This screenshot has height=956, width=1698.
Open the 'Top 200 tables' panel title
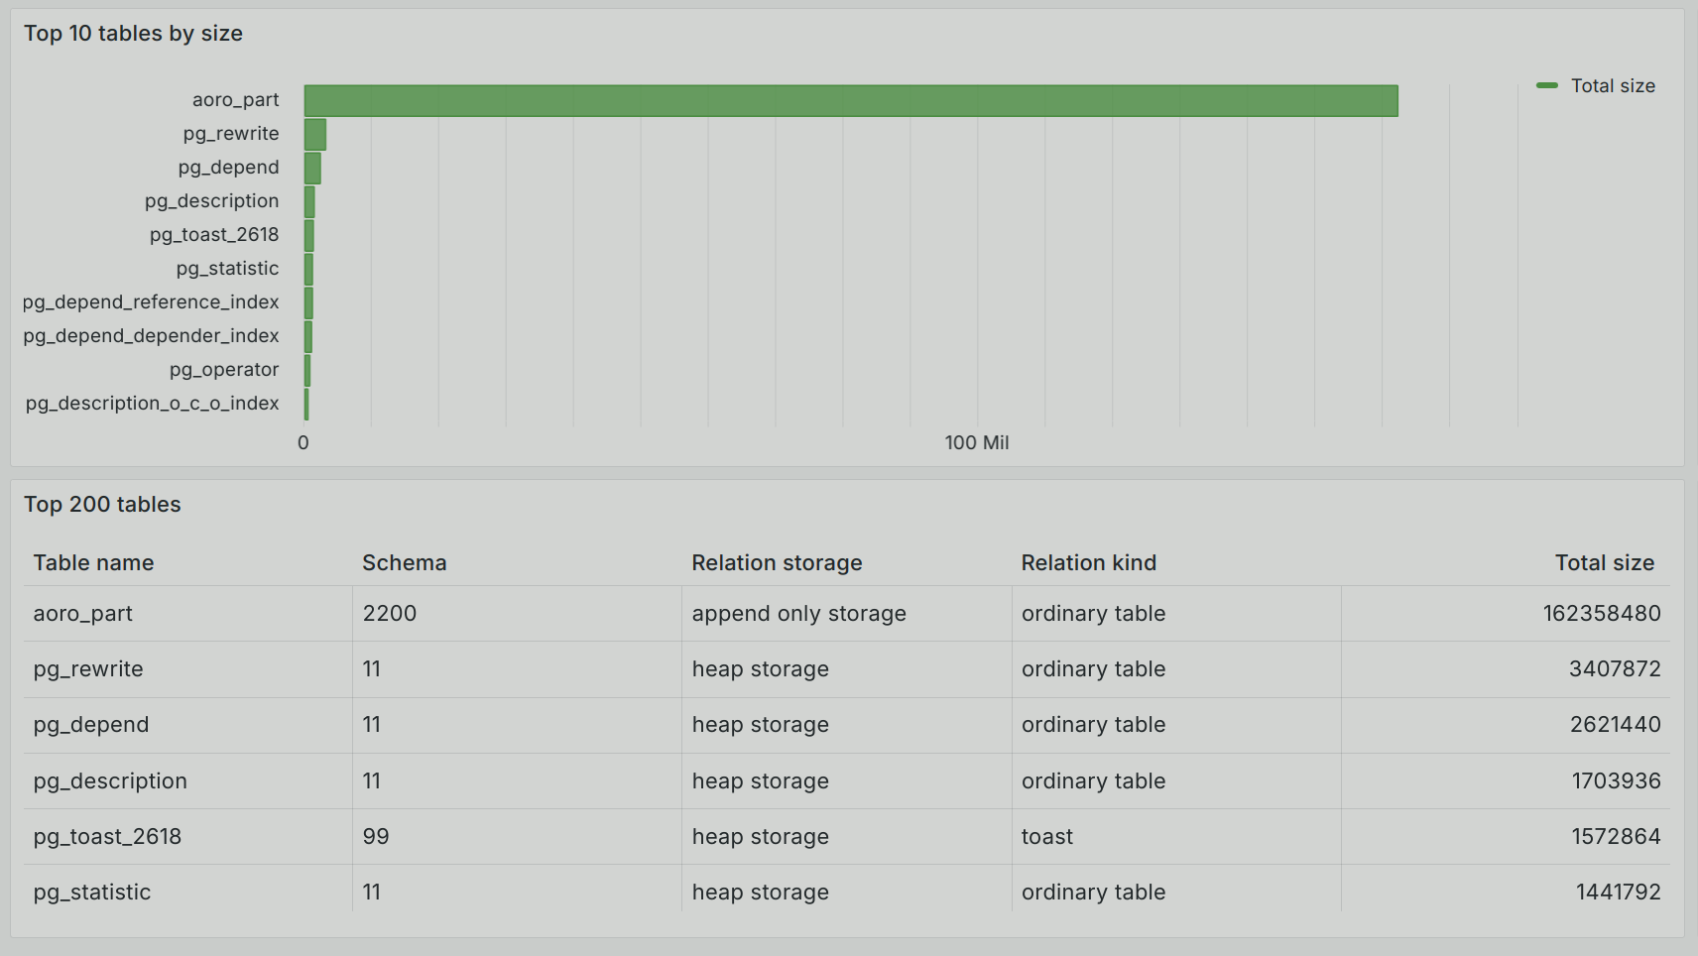102,504
